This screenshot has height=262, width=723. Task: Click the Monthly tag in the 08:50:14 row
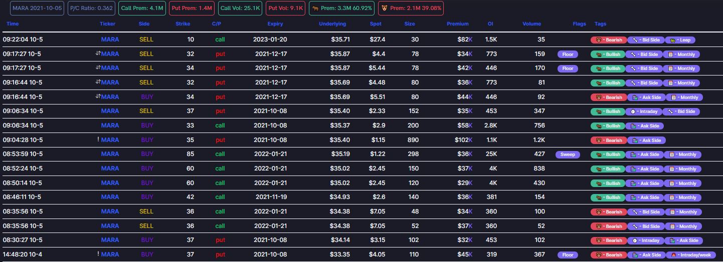[x=681, y=183]
